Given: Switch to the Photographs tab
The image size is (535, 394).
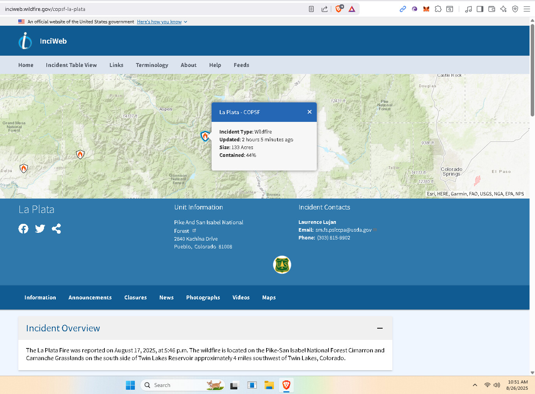Looking at the screenshot, I should 203,297.
